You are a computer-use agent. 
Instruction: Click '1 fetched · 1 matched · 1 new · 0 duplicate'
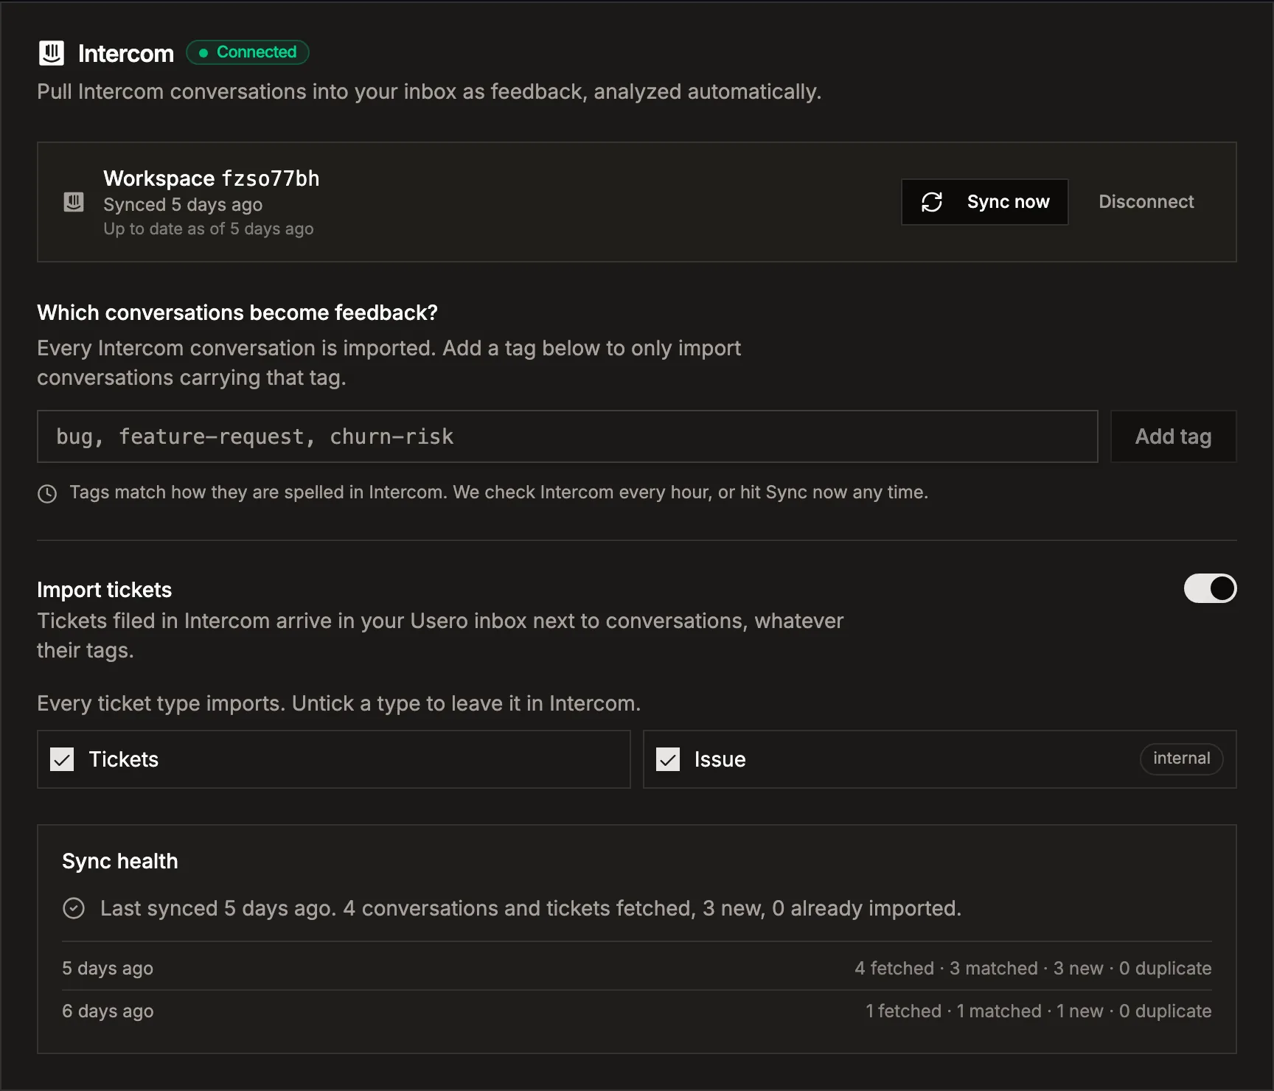point(1038,1011)
